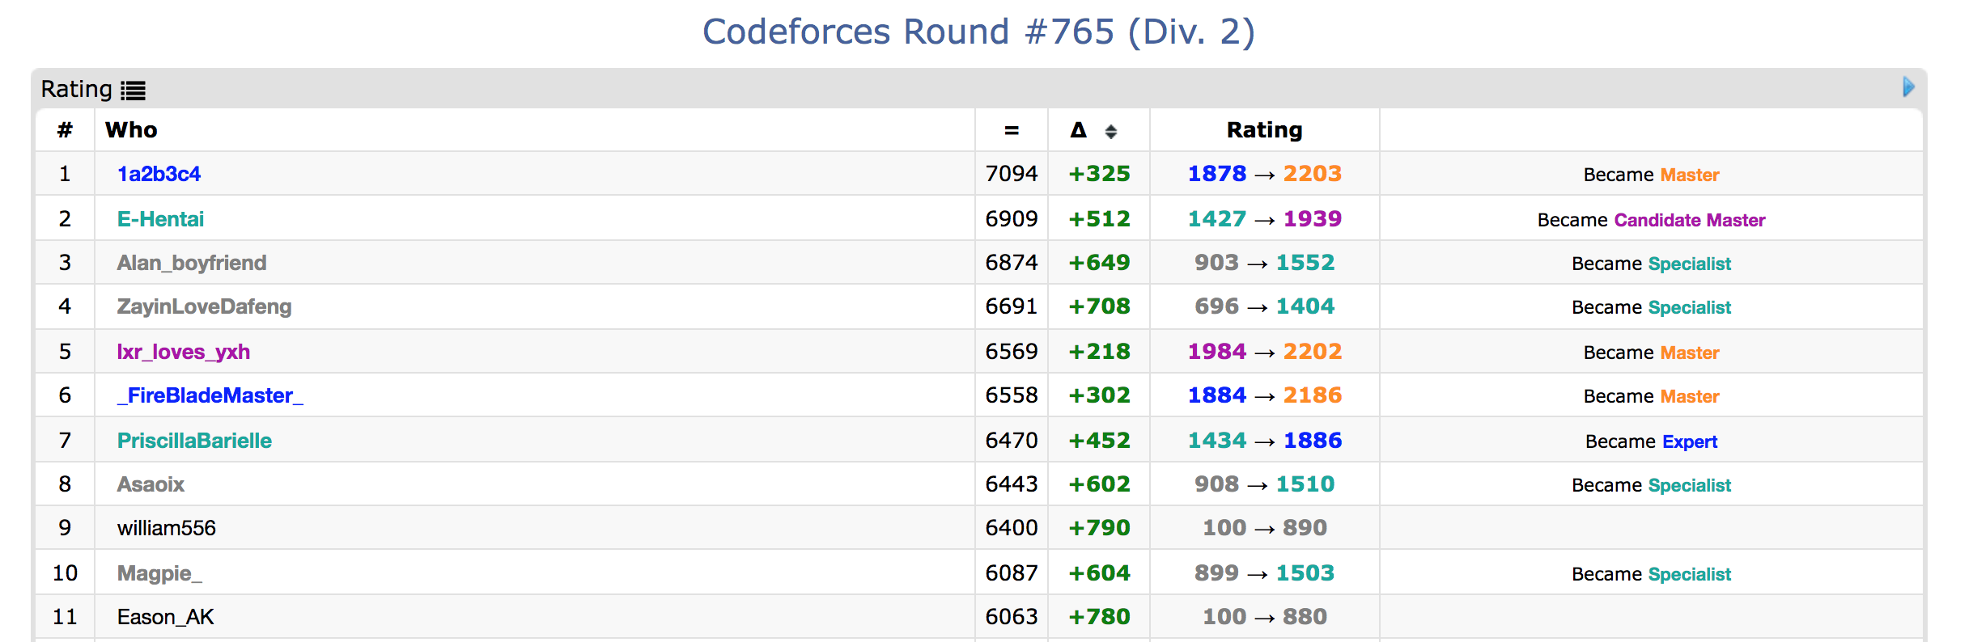
Task: Click the blue arrow at right of Rating header
Action: coord(1908,87)
